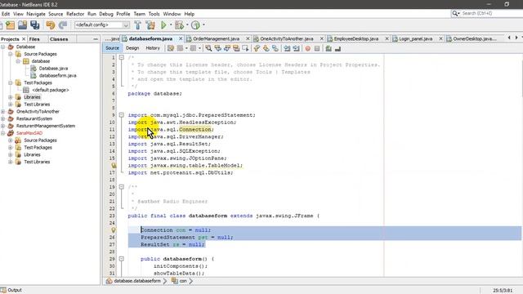Click the Find Selection icon in editor toolbar
The height and width of the screenshot is (294, 523).
[x=208, y=49]
